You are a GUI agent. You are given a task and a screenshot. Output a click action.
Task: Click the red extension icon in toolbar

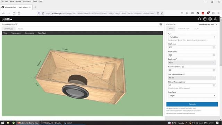[x=203, y=13]
